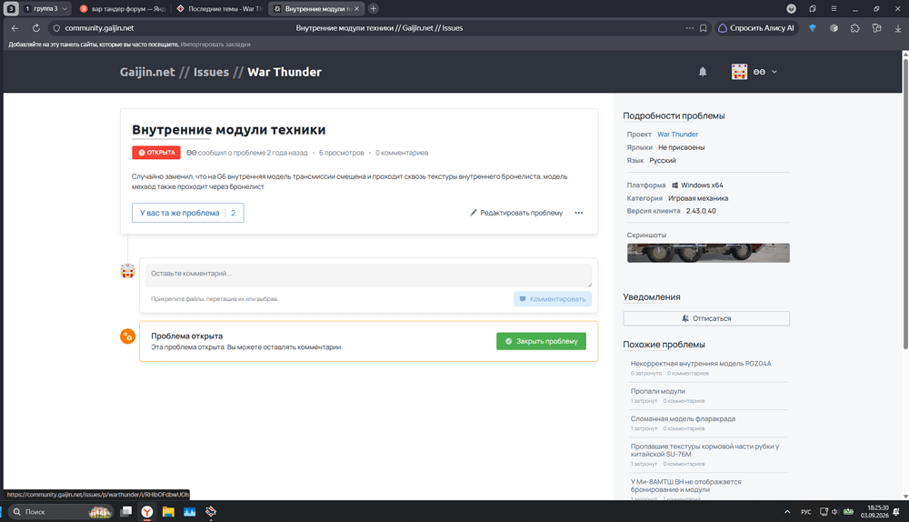909x522 pixels.
Task: Click the user avatar in the site header
Action: click(739, 72)
